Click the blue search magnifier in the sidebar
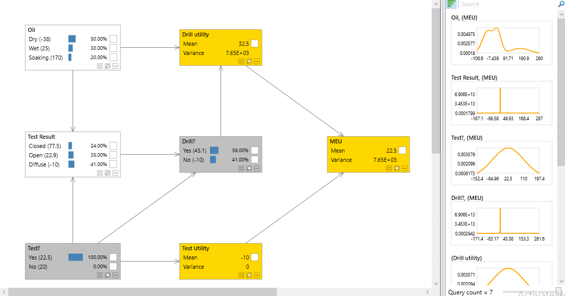The width and height of the screenshot is (565, 296). click(561, 4)
